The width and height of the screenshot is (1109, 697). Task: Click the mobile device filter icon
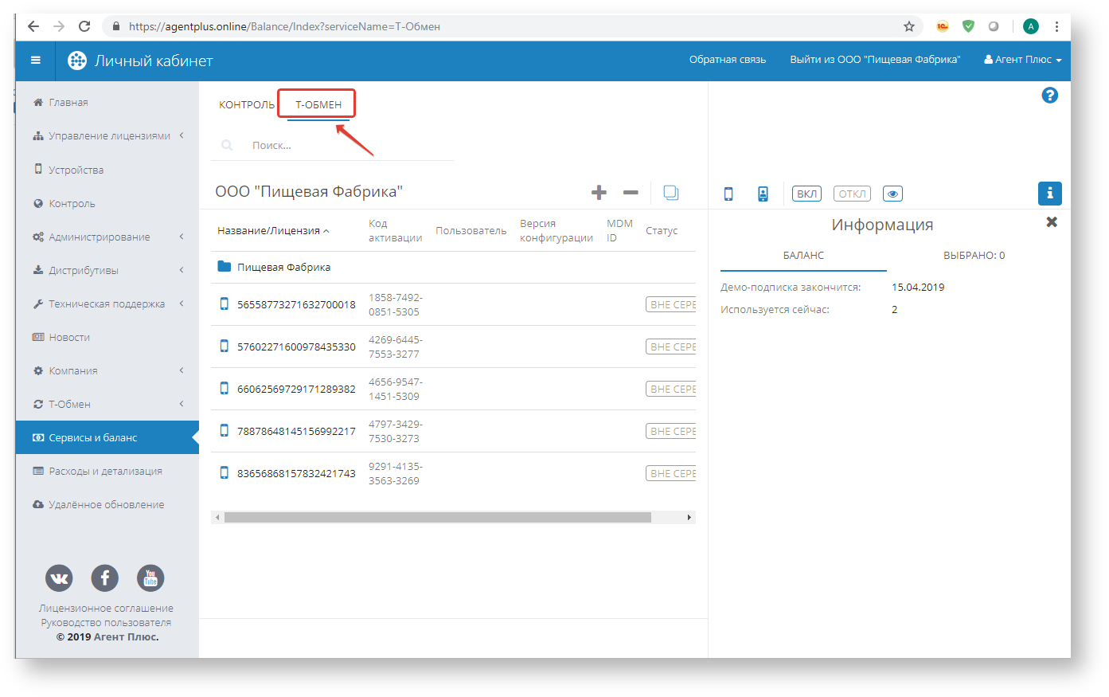[728, 194]
